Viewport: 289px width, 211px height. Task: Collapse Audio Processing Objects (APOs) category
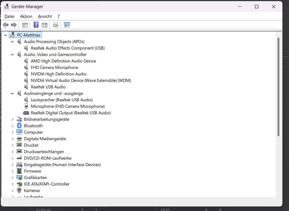[12, 42]
